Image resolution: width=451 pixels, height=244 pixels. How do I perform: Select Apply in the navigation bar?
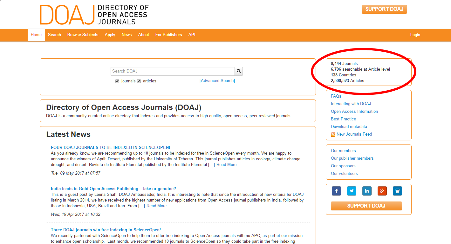point(110,35)
